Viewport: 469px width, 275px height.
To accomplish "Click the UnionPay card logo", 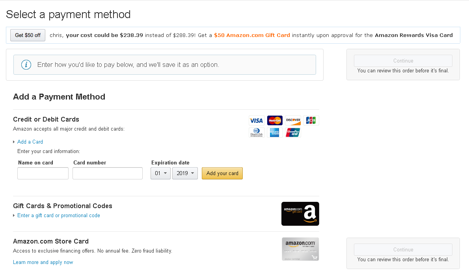I will click(293, 133).
